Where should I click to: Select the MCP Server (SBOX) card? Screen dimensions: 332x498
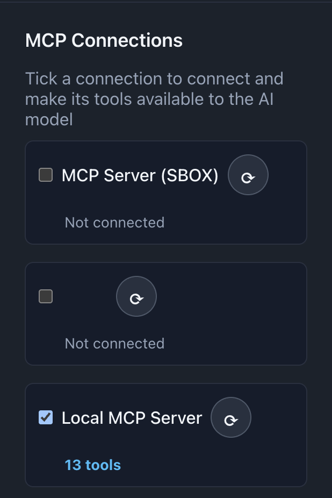166,192
